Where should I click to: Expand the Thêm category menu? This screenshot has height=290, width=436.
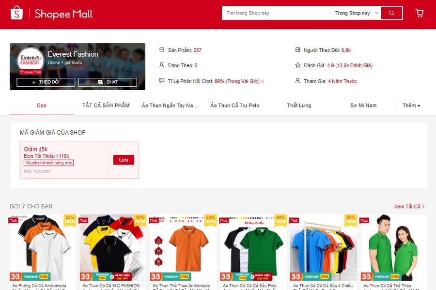[x=411, y=106]
